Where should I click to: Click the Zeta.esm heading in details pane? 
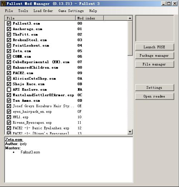coord(14,139)
